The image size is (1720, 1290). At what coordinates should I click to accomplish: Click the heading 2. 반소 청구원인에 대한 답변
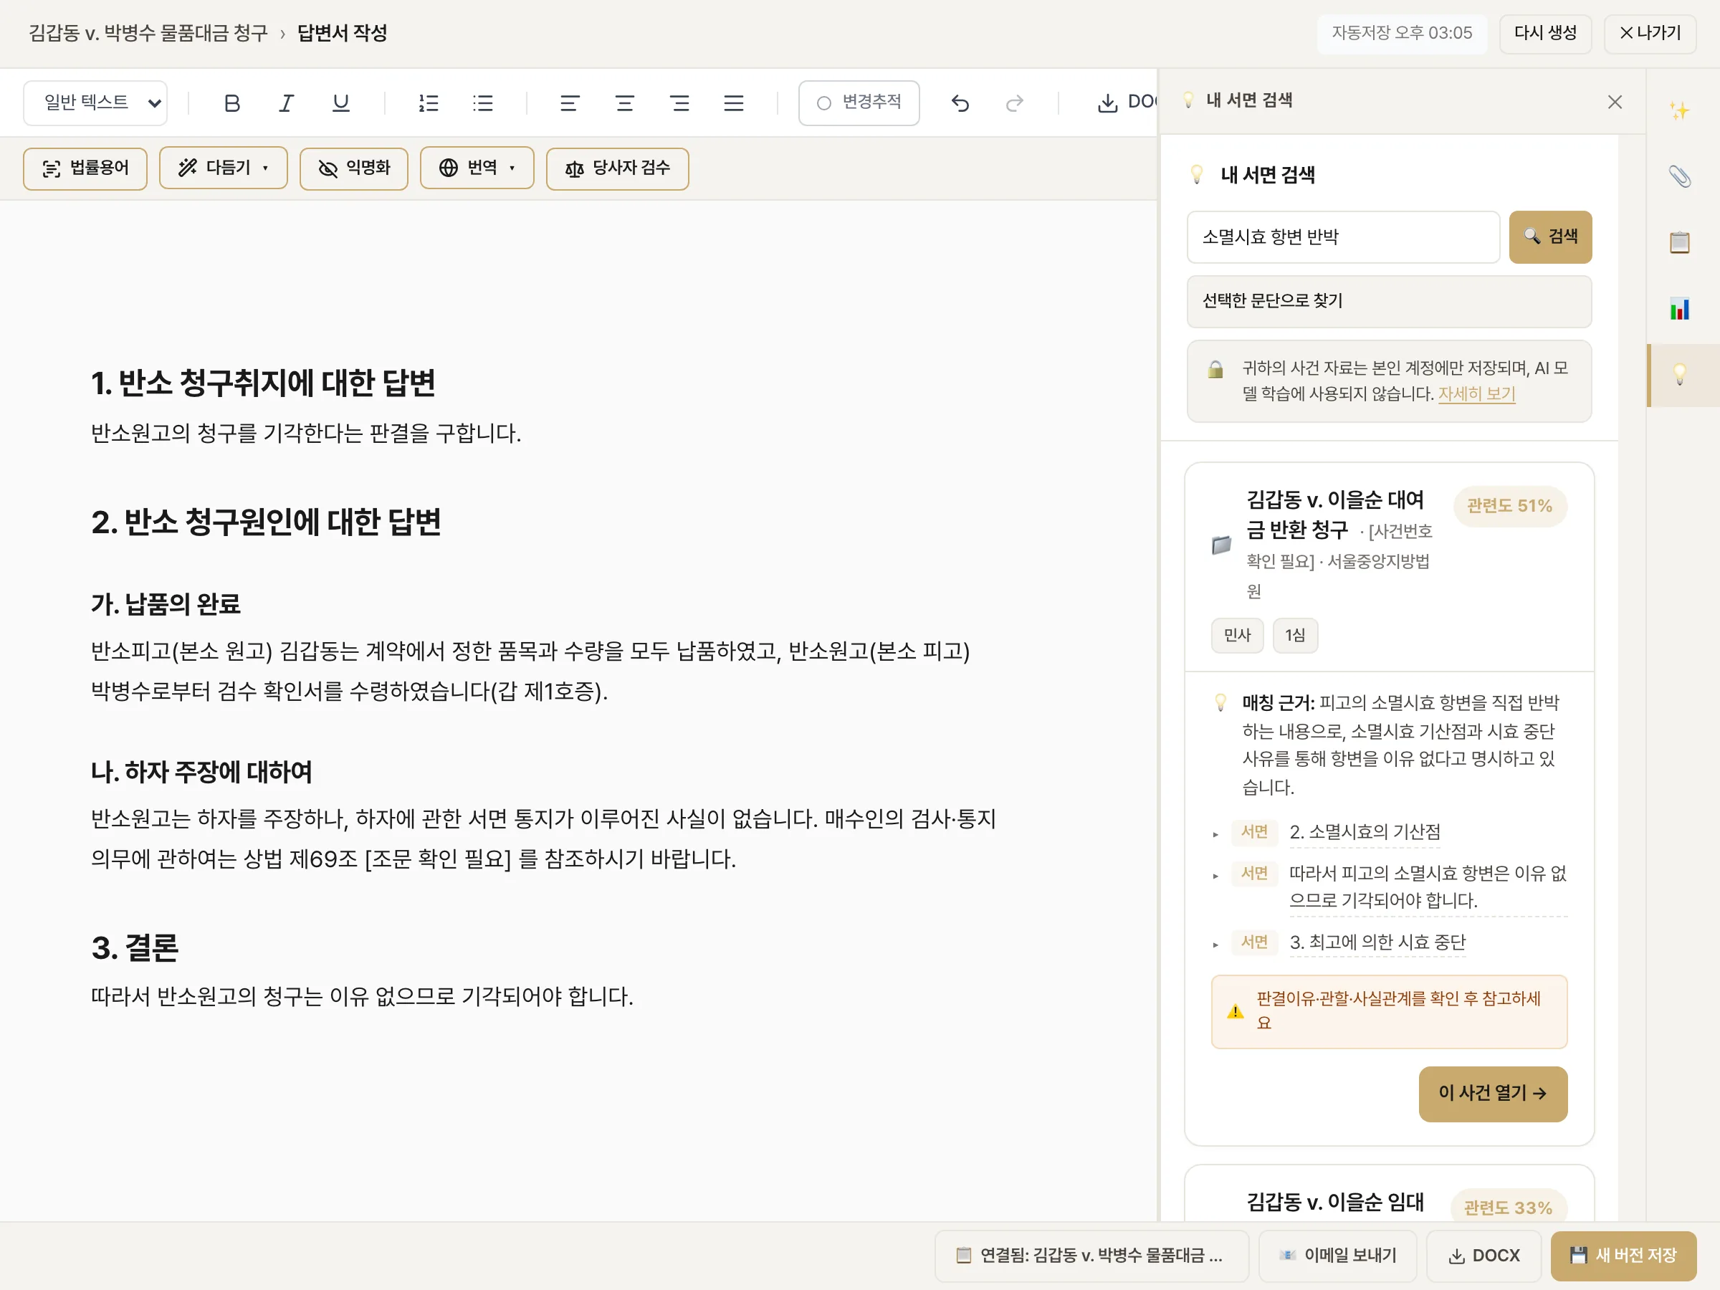pos(266,522)
